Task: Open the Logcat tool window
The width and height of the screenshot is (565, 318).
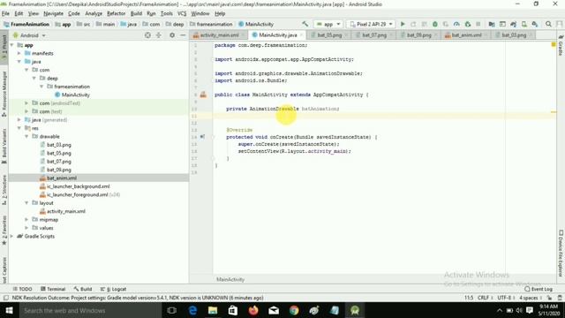Action: coord(114,289)
